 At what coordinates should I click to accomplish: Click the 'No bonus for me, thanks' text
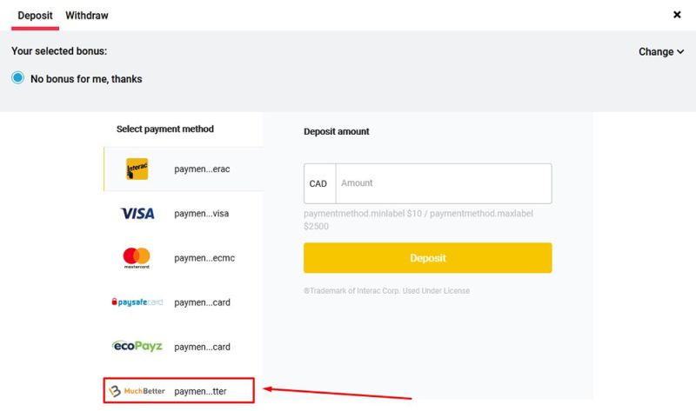coord(86,79)
